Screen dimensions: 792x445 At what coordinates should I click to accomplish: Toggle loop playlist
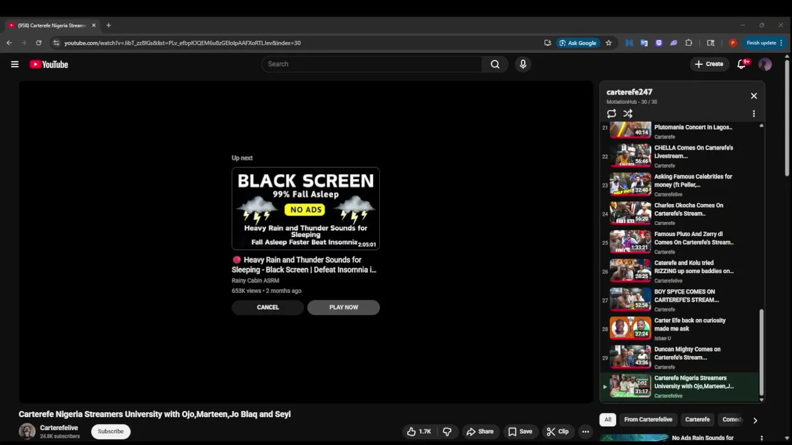[611, 114]
